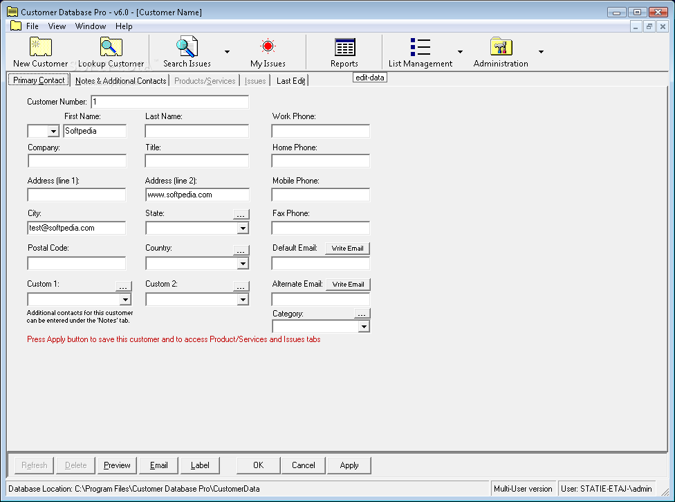Screen dimensions: 675x502
Task: Open the View menu
Action: [57, 26]
